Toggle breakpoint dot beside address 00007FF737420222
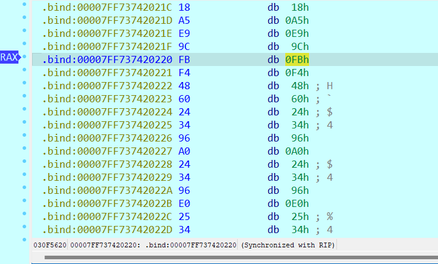438x264 pixels. click(x=24, y=84)
